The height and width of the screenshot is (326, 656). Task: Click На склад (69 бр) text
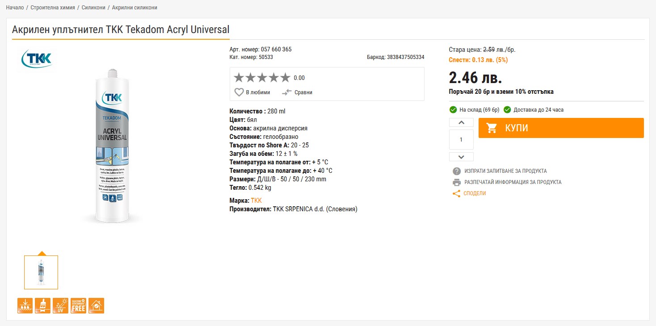click(x=479, y=110)
